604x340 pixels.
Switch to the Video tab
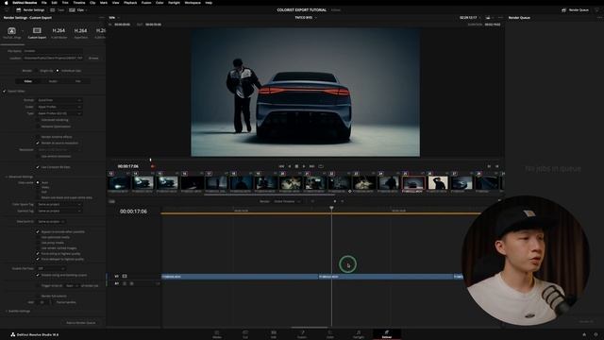coord(27,81)
